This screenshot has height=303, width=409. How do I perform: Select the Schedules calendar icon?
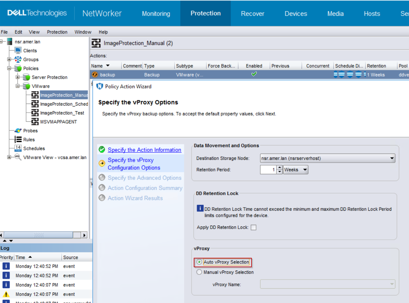(18, 148)
